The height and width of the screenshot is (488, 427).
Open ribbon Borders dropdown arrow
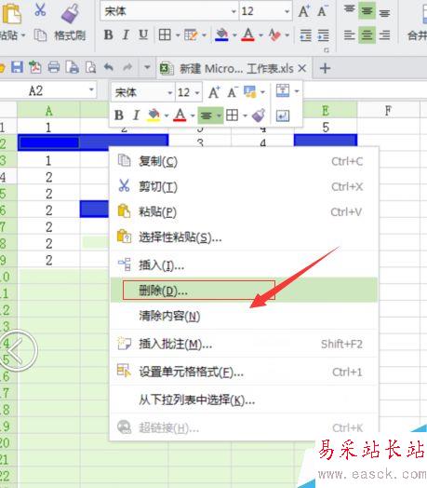178,35
